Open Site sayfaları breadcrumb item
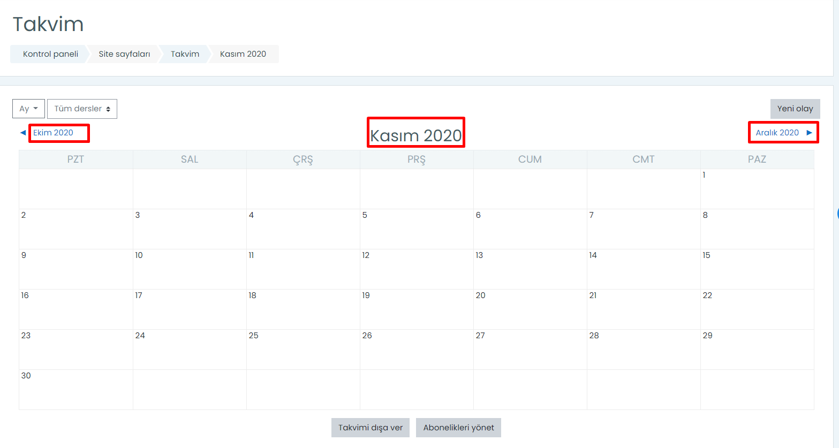Screen dimensions: 839x448 pyautogui.click(x=124, y=54)
